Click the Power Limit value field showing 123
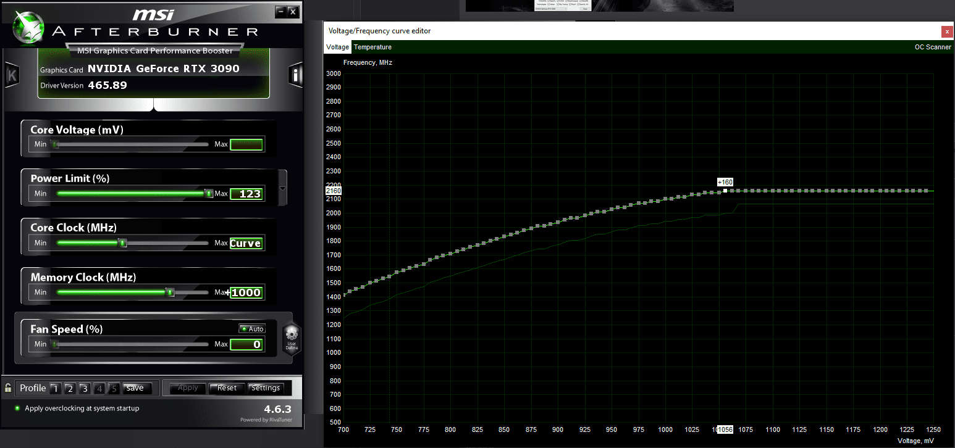The width and height of the screenshot is (955, 448). click(247, 194)
